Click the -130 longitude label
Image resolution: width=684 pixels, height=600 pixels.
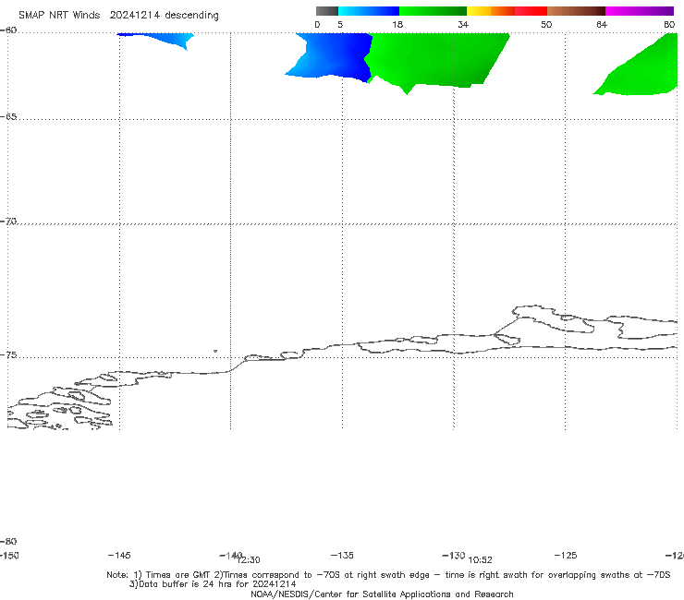(x=454, y=555)
